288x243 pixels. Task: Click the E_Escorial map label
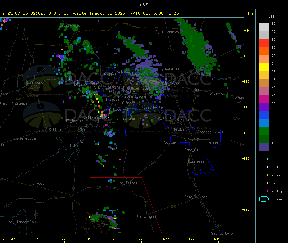pos(119,110)
